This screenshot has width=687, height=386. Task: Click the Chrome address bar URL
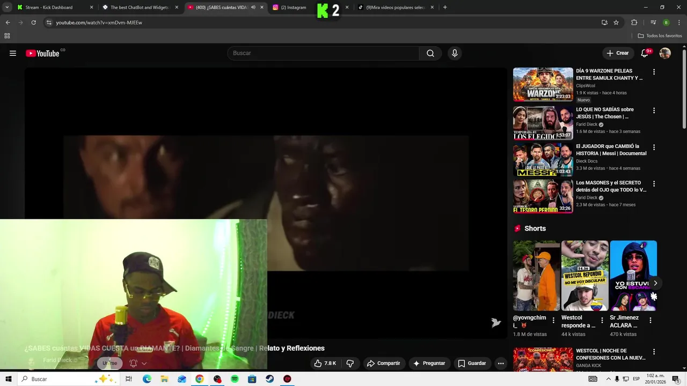[x=99, y=23]
